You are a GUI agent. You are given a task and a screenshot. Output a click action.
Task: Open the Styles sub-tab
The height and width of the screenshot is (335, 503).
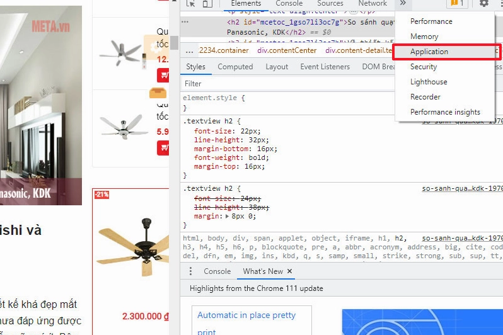(x=195, y=67)
